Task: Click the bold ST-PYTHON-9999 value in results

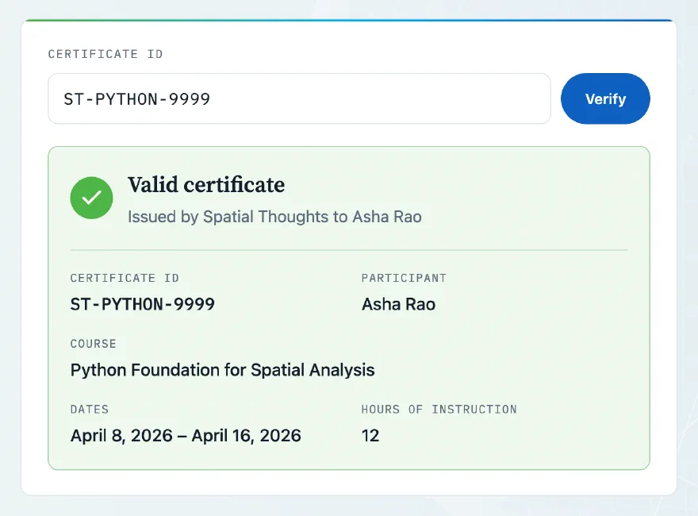Action: (143, 304)
